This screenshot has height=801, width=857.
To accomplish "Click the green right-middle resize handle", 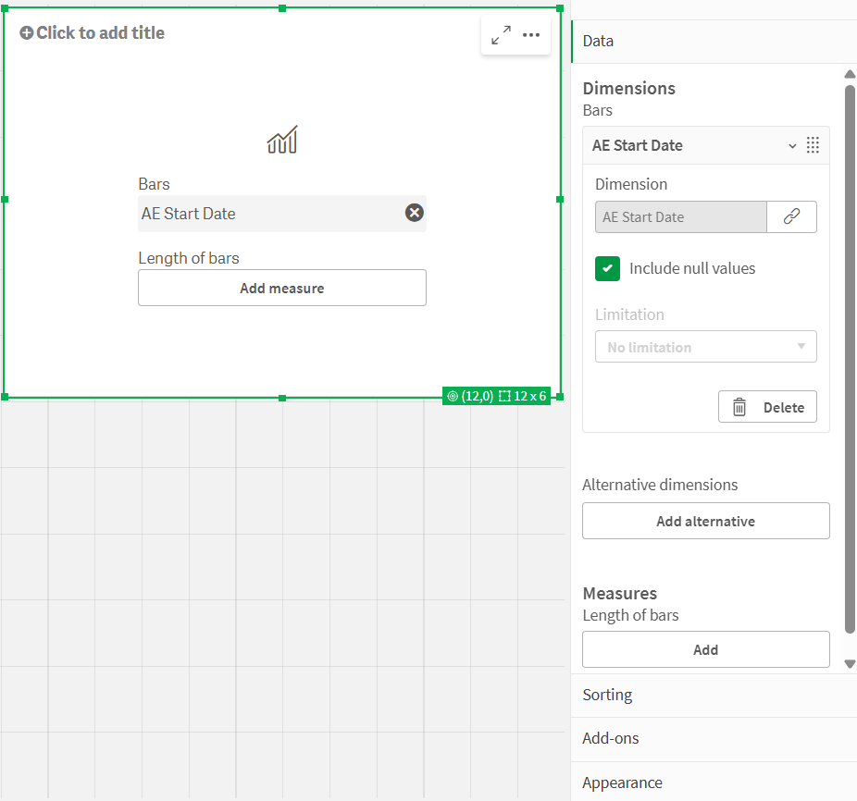I will point(560,200).
